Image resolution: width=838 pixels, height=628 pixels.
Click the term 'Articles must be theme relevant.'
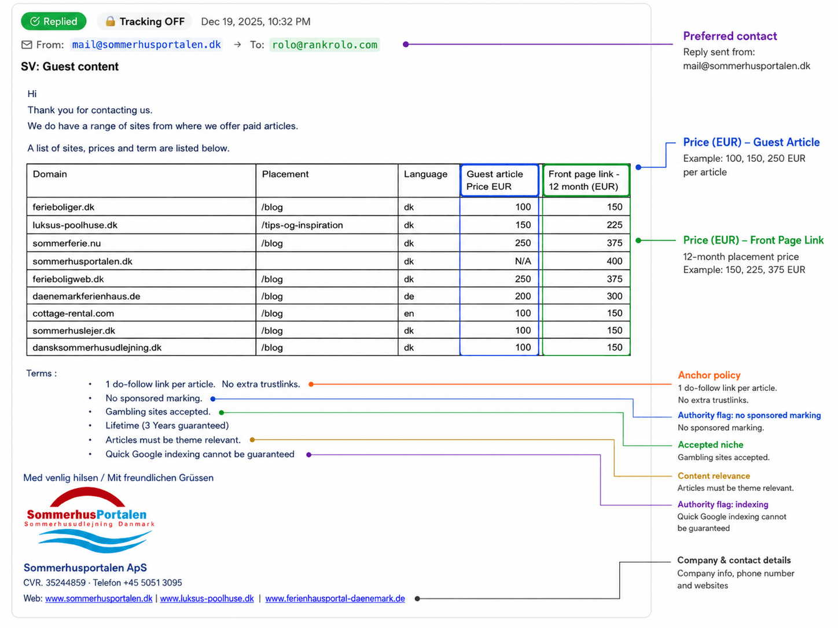pos(173,440)
